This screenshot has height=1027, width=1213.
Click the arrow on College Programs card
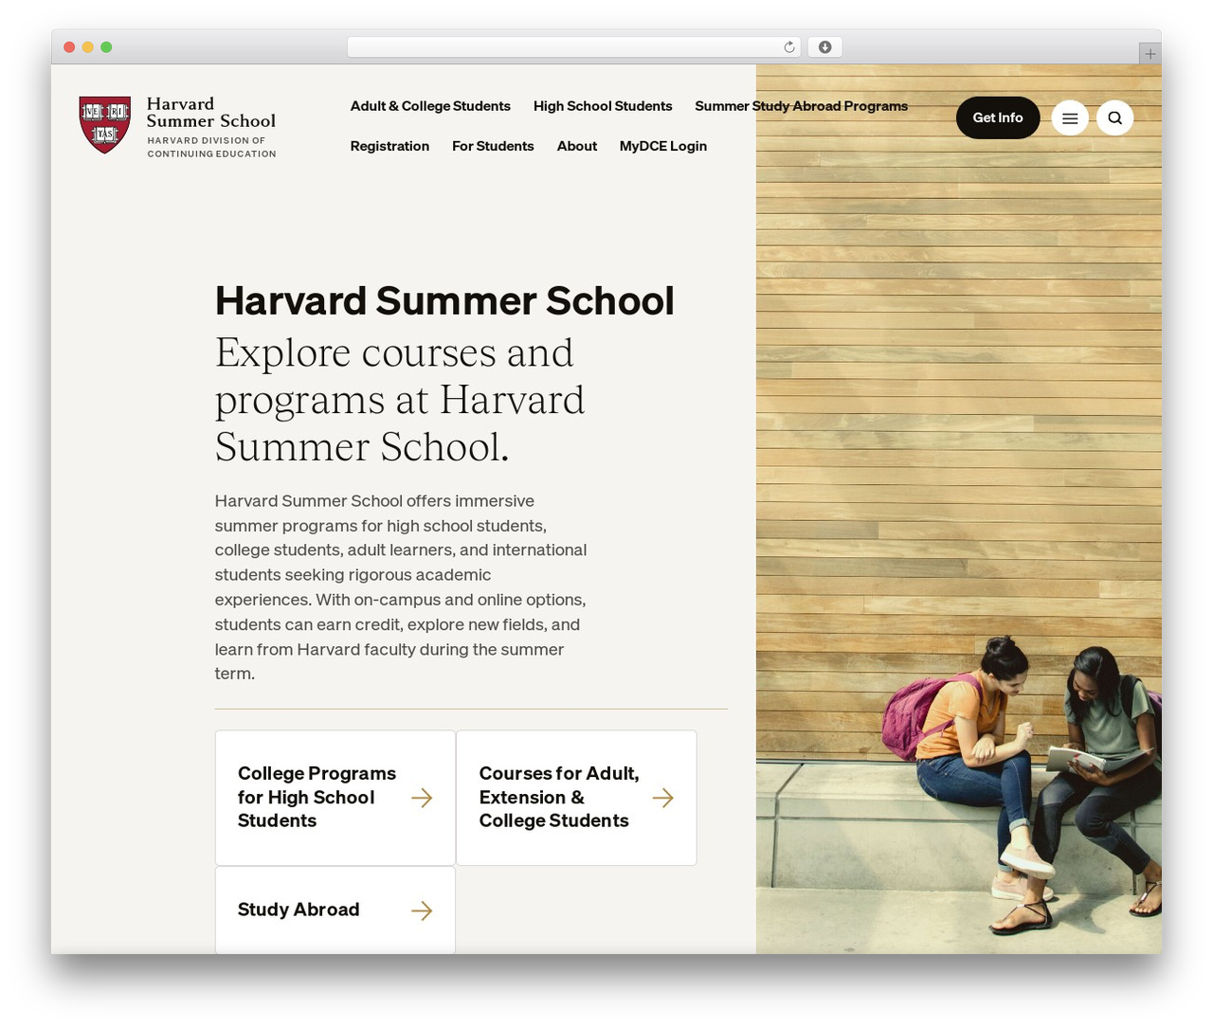coord(423,798)
